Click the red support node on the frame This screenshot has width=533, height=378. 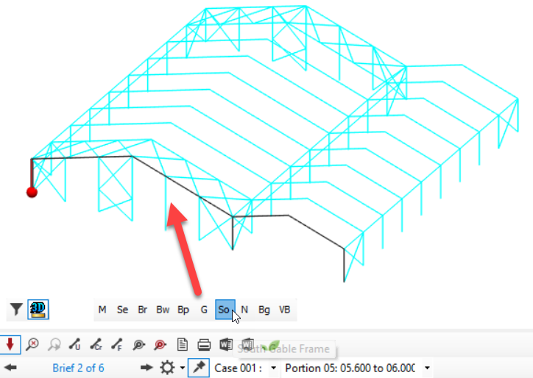[32, 192]
